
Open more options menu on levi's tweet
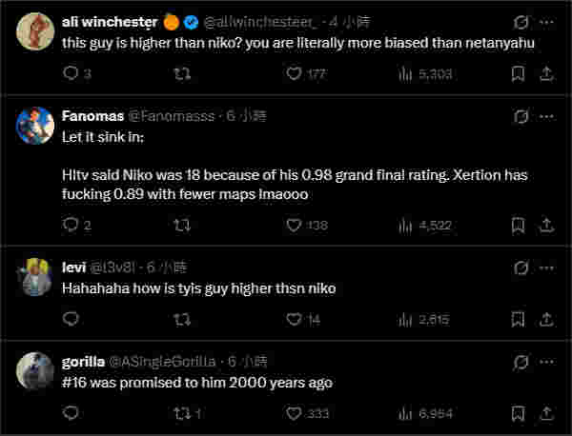click(546, 268)
